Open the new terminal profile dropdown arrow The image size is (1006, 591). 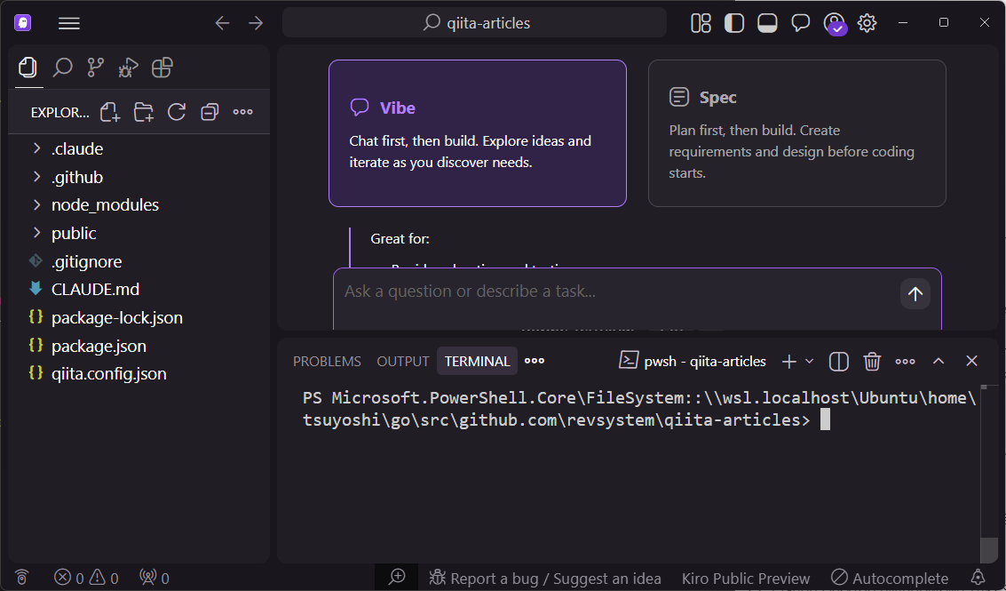pyautogui.click(x=809, y=361)
